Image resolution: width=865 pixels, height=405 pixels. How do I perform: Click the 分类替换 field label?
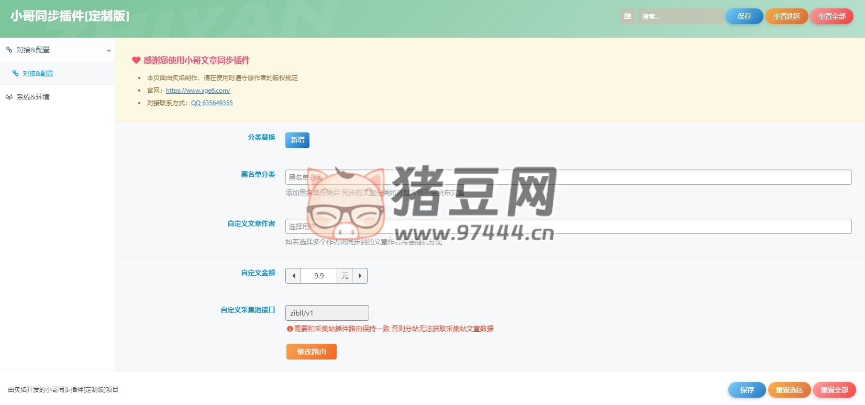click(261, 137)
